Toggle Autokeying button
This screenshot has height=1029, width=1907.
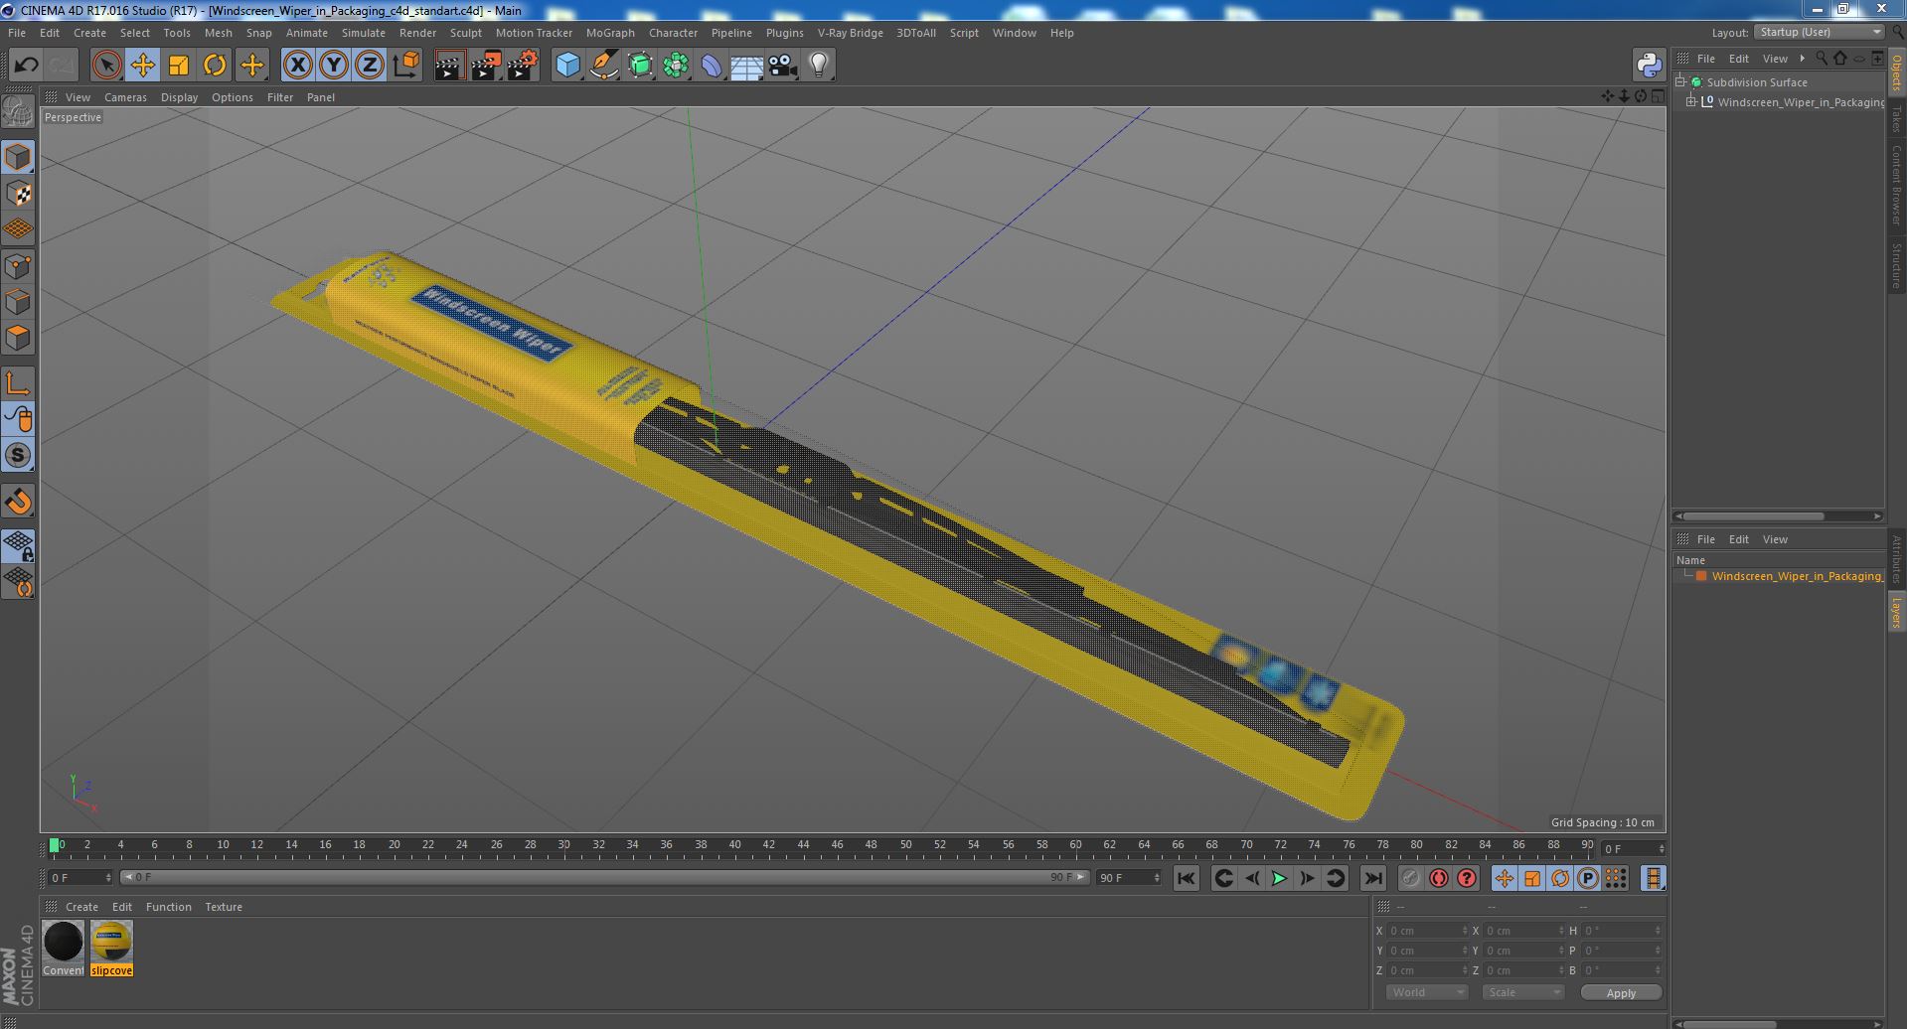pos(1438,878)
